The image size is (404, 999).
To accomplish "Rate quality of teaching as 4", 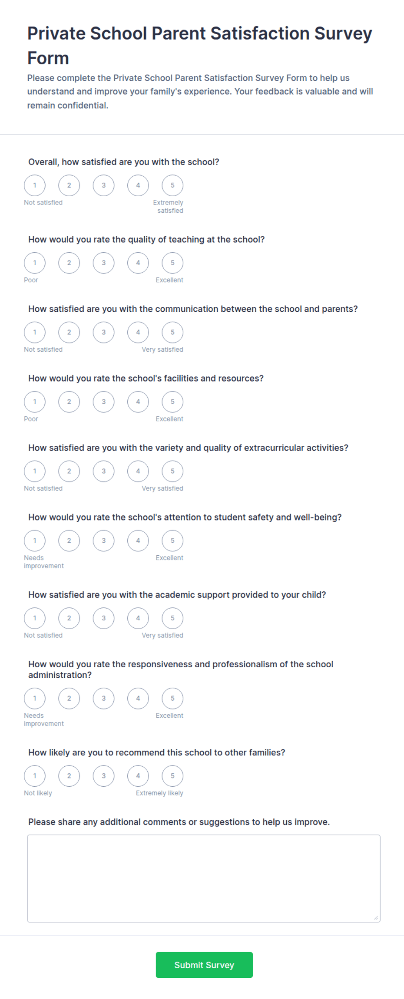I will (138, 263).
